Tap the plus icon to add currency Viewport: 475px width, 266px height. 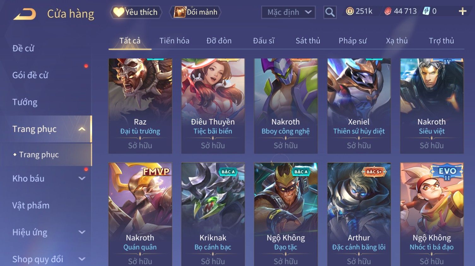click(x=462, y=12)
